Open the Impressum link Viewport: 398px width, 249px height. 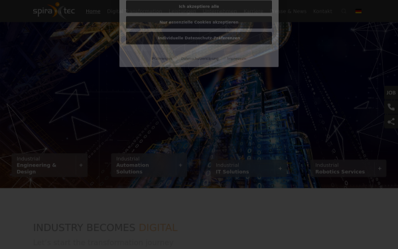pos(237,58)
